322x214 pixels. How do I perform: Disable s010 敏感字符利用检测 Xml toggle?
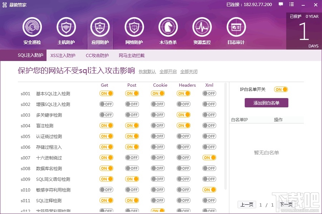pyautogui.click(x=209, y=190)
